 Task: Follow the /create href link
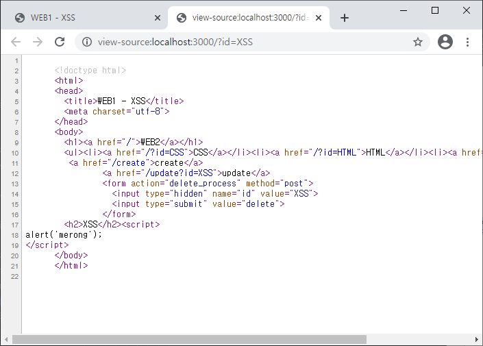pos(128,162)
